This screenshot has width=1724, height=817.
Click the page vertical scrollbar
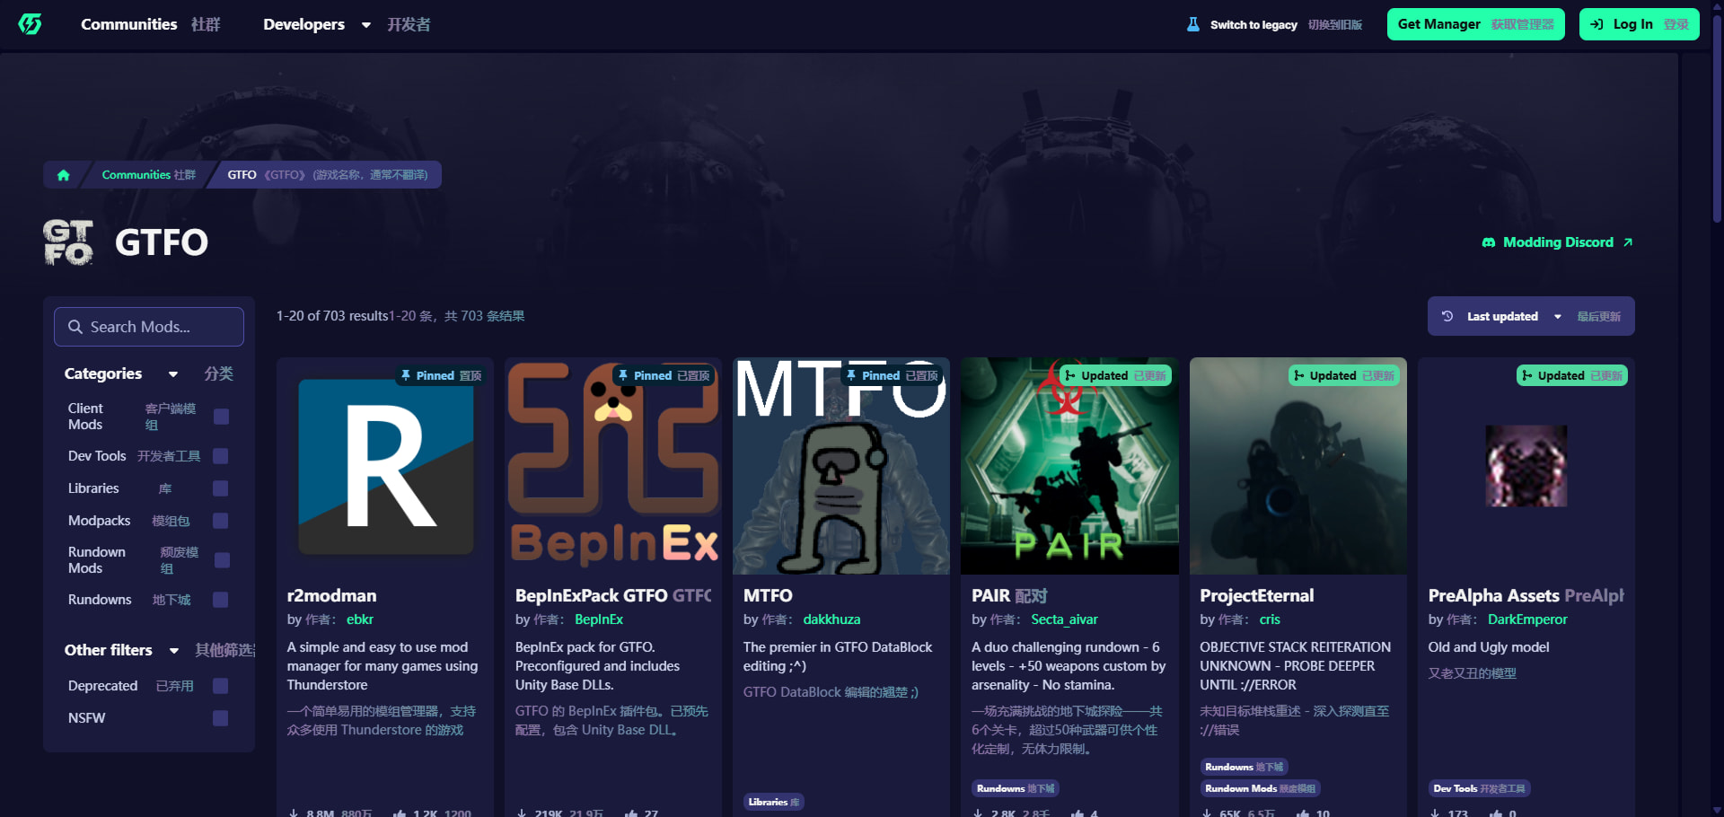point(1717,117)
